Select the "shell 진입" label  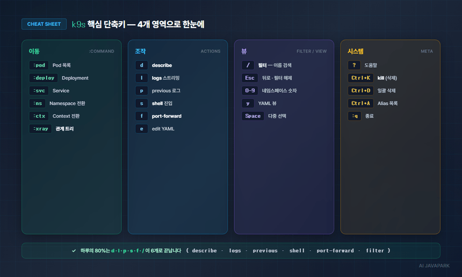pyautogui.click(x=162, y=103)
